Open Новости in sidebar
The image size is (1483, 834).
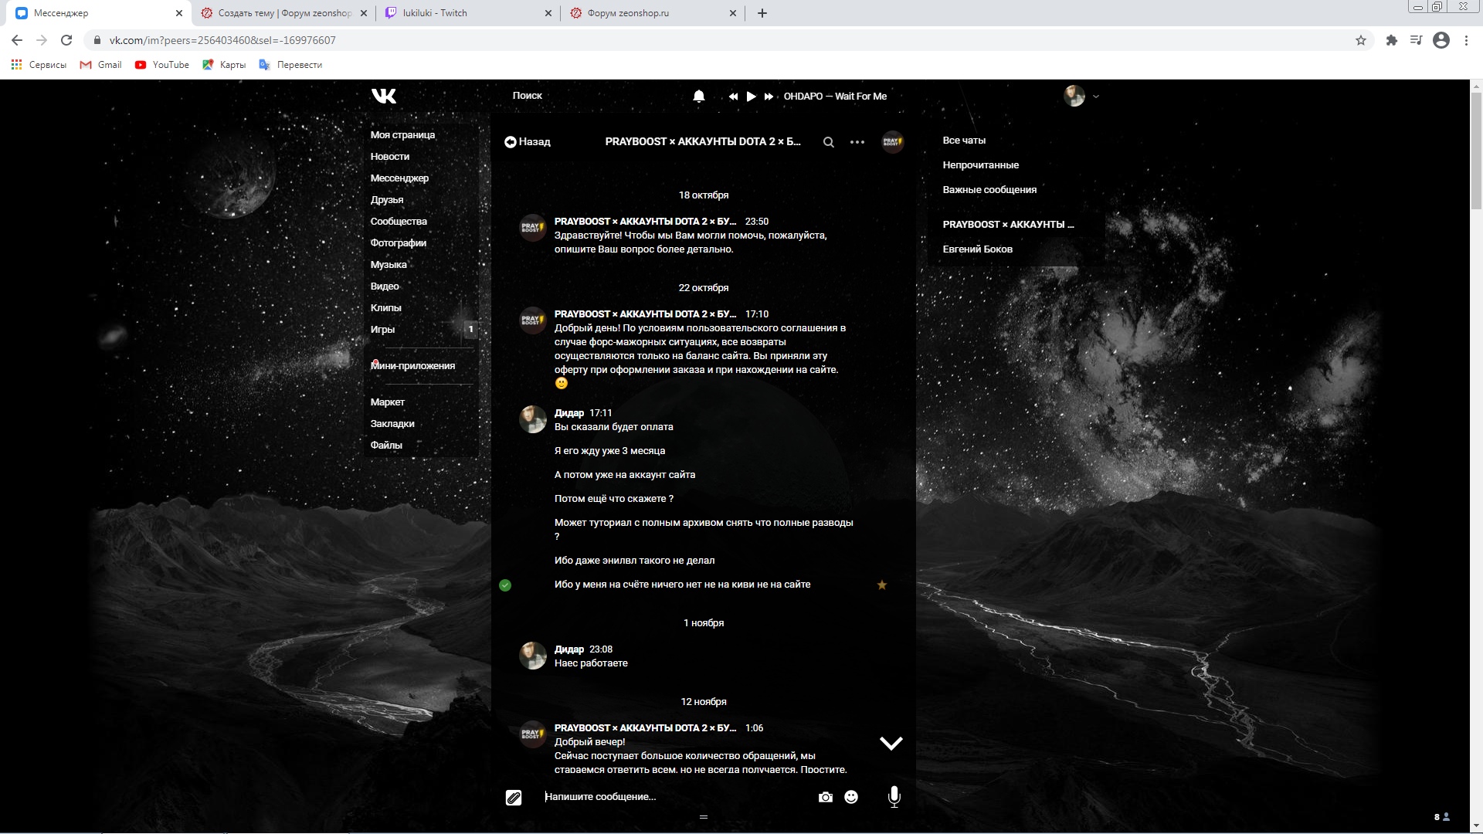(x=390, y=157)
